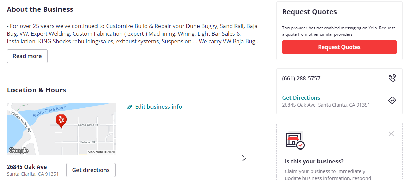The width and height of the screenshot is (405, 180).
Task: Open the Edit business info link
Action: point(158,107)
